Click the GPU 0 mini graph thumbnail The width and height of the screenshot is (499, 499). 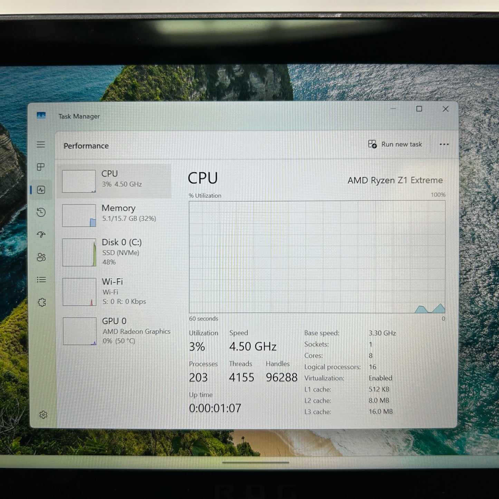(x=80, y=331)
